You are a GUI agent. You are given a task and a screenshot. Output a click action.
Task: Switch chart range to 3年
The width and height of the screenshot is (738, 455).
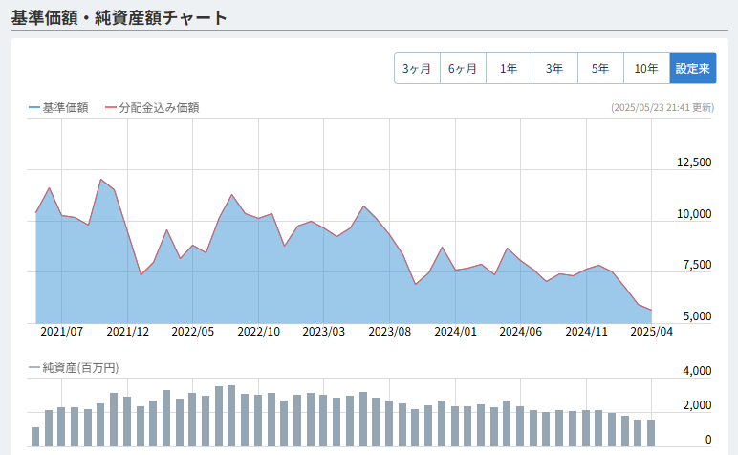[x=554, y=68]
